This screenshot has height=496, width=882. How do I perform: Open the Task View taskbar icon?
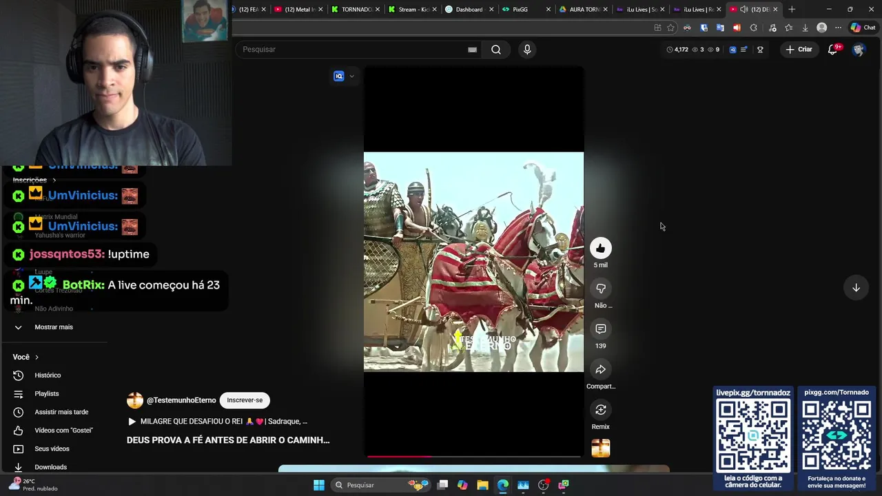click(442, 485)
